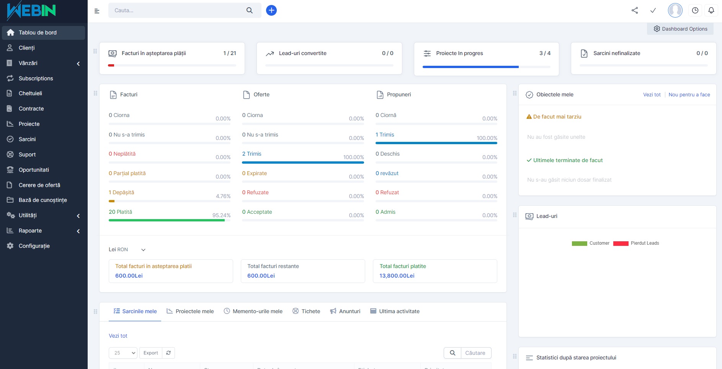
Task: Click the blue plus quick-create icon
Action: point(271,10)
